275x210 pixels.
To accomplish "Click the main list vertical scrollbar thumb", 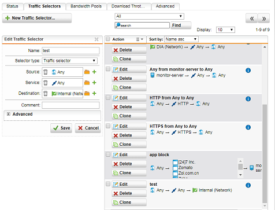I will (x=265, y=153).
